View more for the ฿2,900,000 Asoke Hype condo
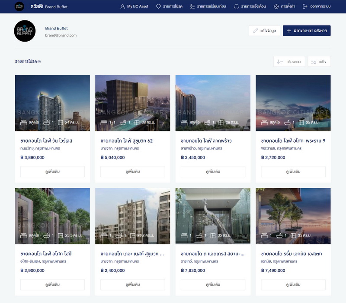 pyautogui.click(x=52, y=284)
